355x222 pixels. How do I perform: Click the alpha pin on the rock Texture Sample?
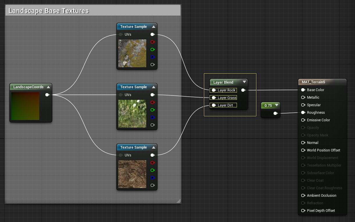coord(152,65)
